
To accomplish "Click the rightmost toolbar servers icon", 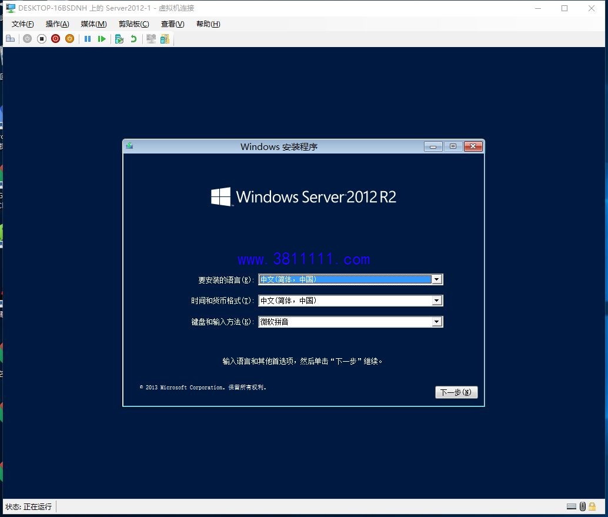I will pos(165,39).
